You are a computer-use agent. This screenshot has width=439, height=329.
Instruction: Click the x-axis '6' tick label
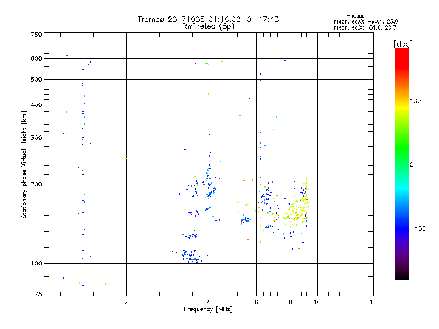coord(256,302)
